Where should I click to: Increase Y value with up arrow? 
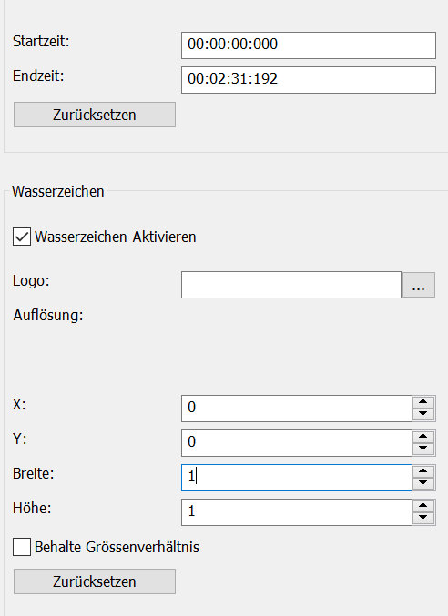click(423, 437)
